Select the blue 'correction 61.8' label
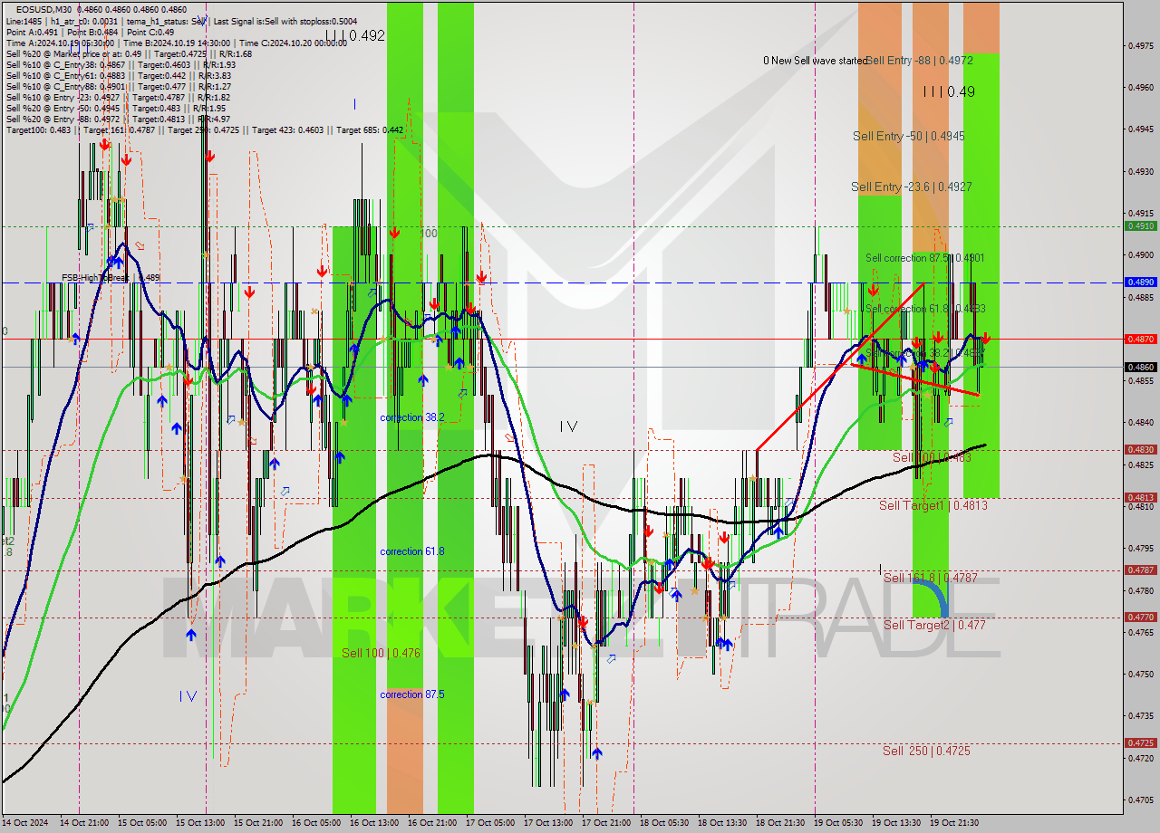Screen dimensions: 1160x833 tap(412, 551)
